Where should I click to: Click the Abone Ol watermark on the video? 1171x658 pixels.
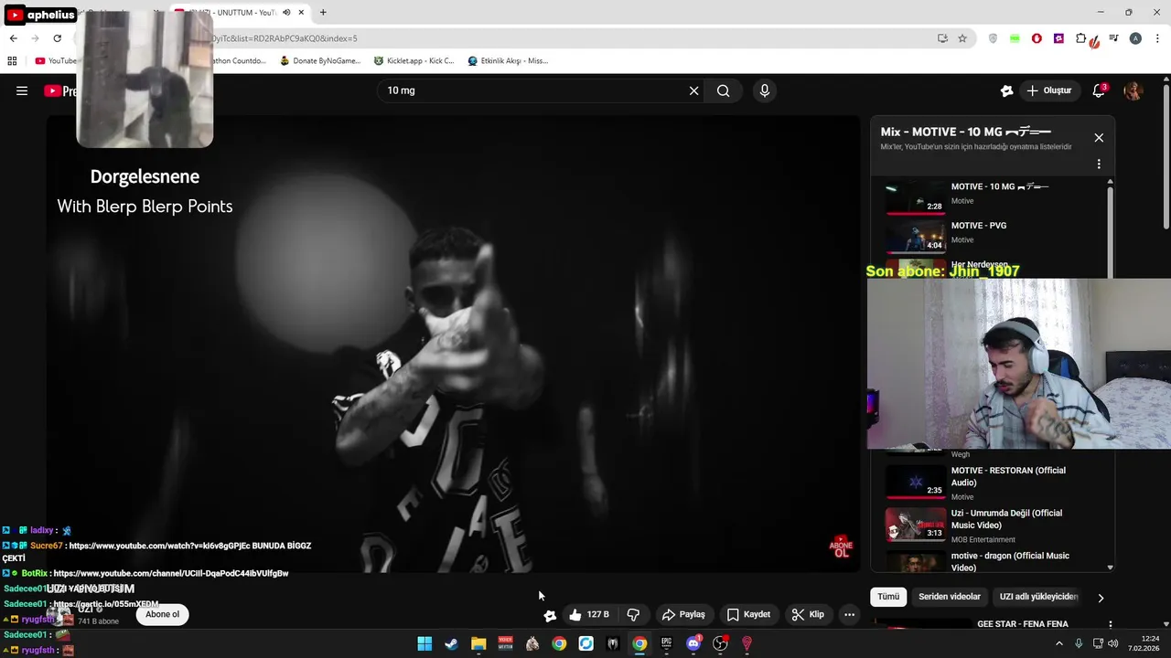click(x=841, y=547)
